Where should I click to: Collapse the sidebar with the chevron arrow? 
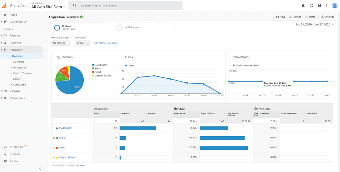click(x=40, y=169)
